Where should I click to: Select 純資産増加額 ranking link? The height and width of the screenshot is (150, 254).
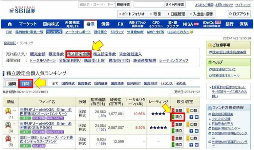145,60
